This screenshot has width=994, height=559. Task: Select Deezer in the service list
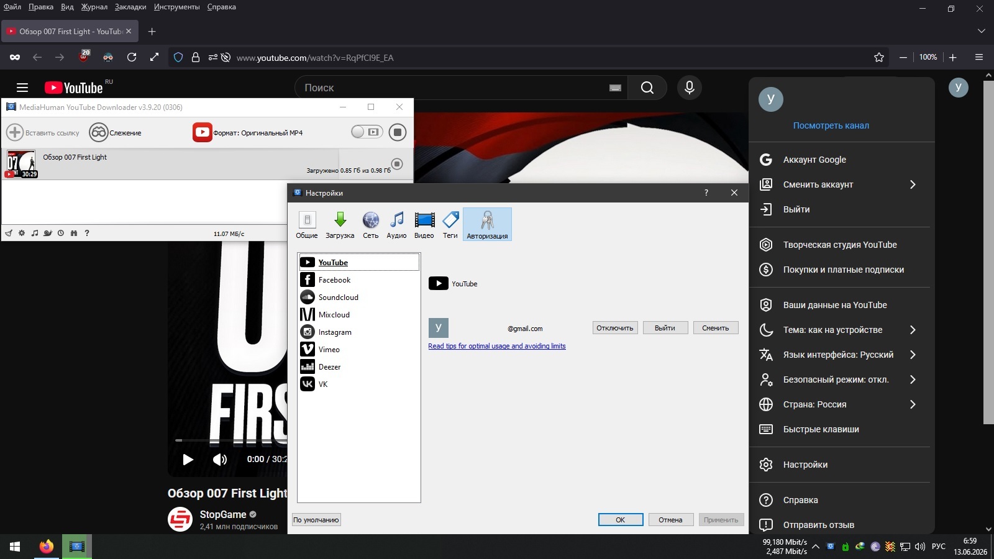tap(359, 366)
